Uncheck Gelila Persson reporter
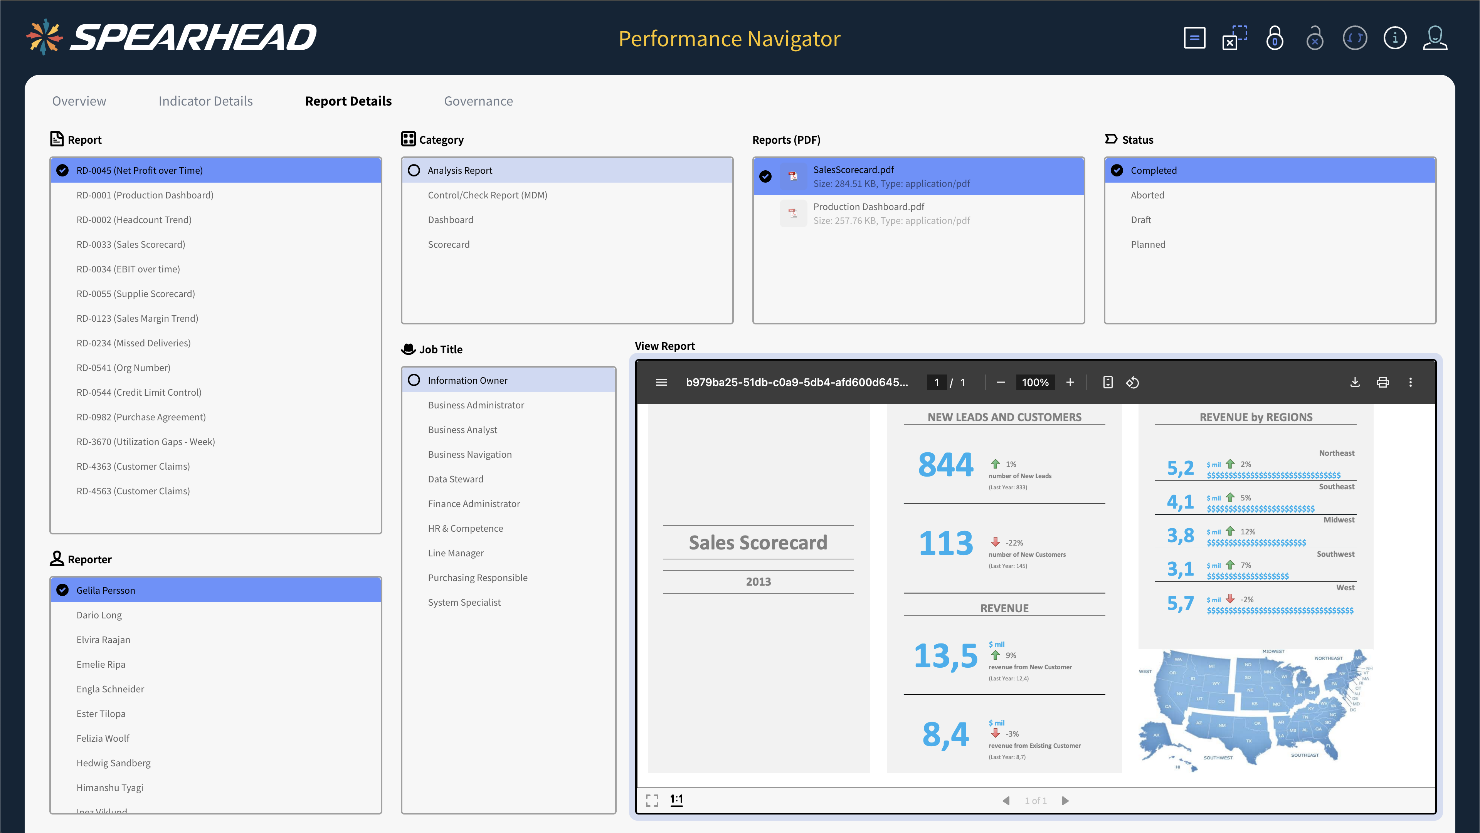Viewport: 1480px width, 833px height. [62, 590]
